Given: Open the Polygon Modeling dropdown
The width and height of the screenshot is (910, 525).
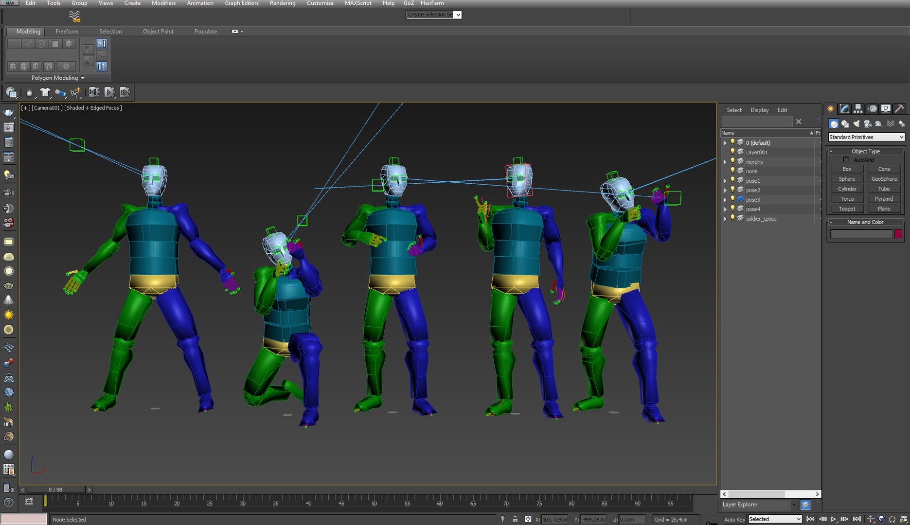Looking at the screenshot, I should click(x=58, y=78).
